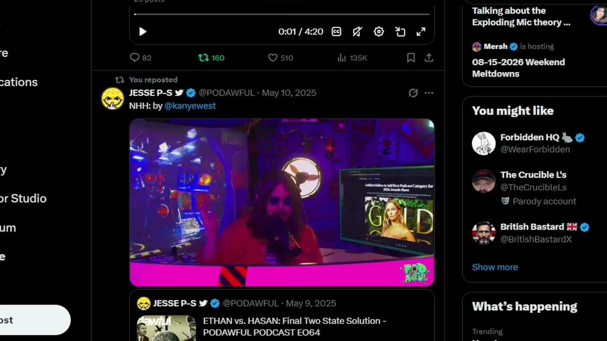This screenshot has width=607, height=341.
Task: Click Show more under You might like
Action: click(x=495, y=267)
